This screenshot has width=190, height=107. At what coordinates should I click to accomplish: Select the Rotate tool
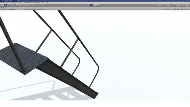[x=9, y=5]
